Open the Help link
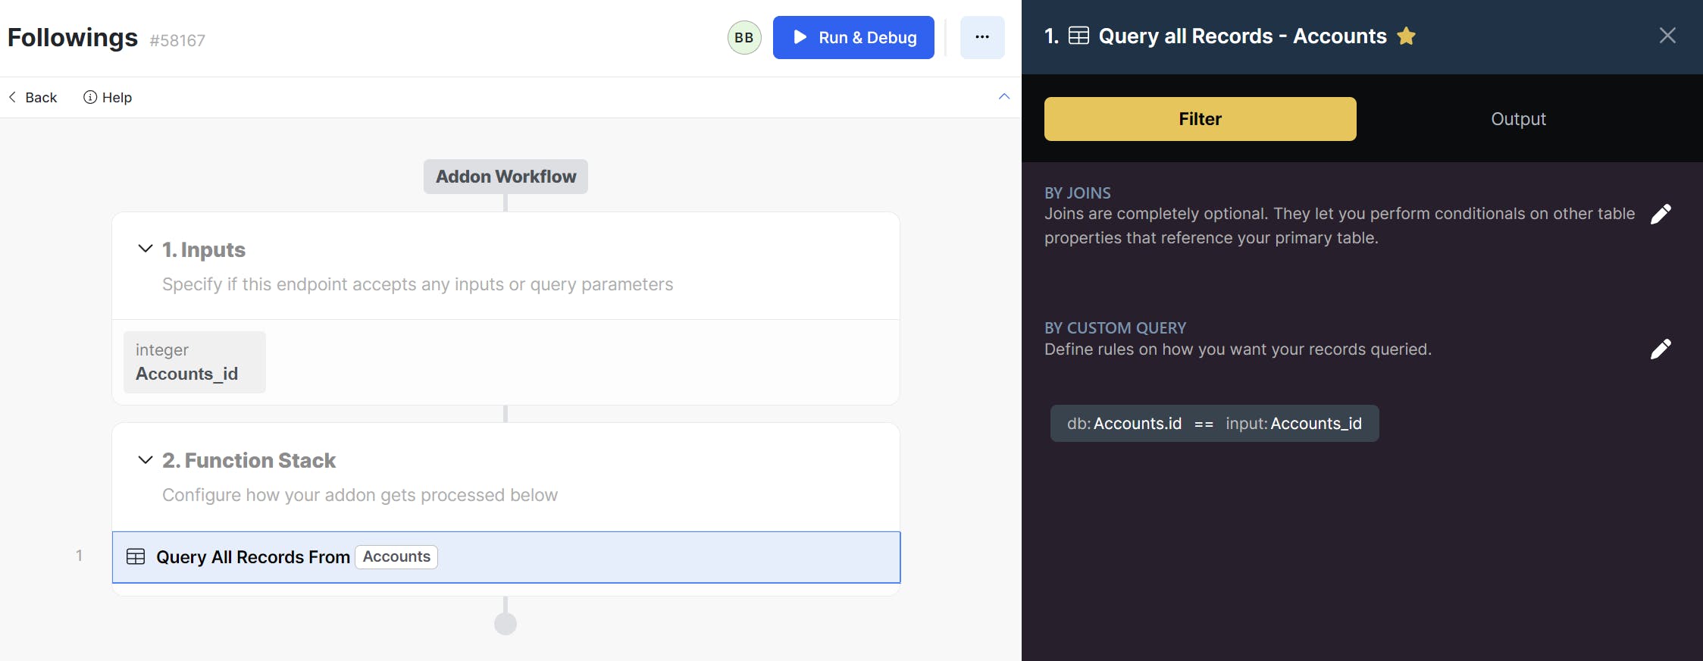Image resolution: width=1703 pixels, height=661 pixels. [x=108, y=97]
